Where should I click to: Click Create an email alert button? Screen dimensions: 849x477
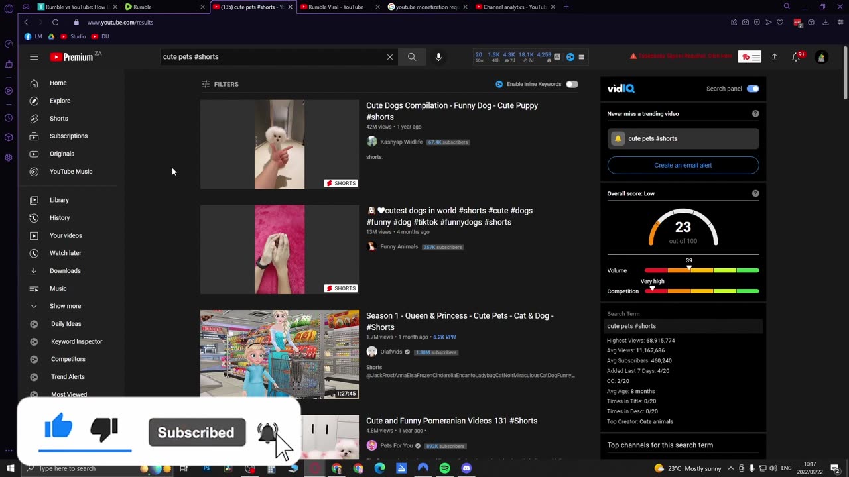pyautogui.click(x=683, y=166)
